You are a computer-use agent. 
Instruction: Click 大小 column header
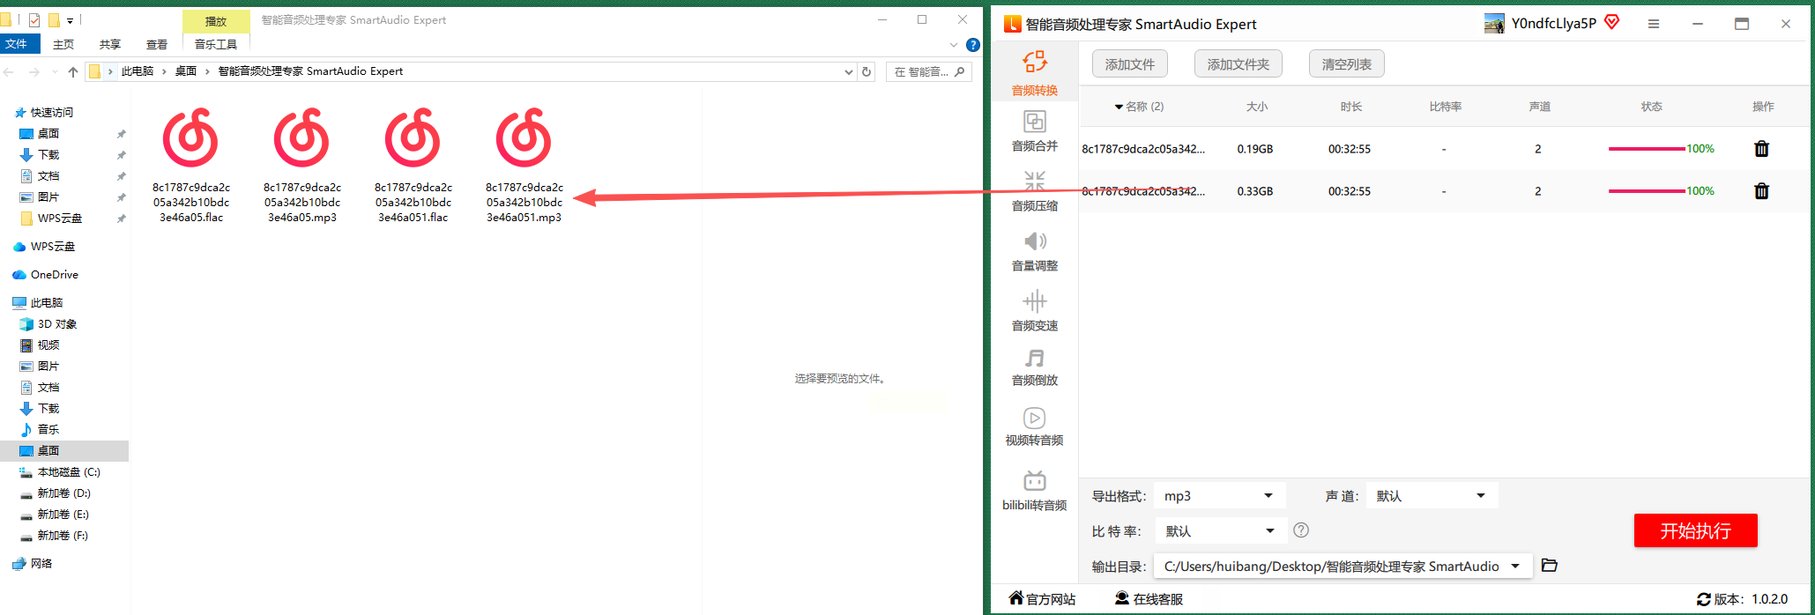pos(1257,107)
